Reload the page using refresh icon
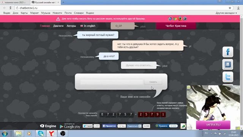Viewport: 243px width, 137px height. (x=17, y=8)
